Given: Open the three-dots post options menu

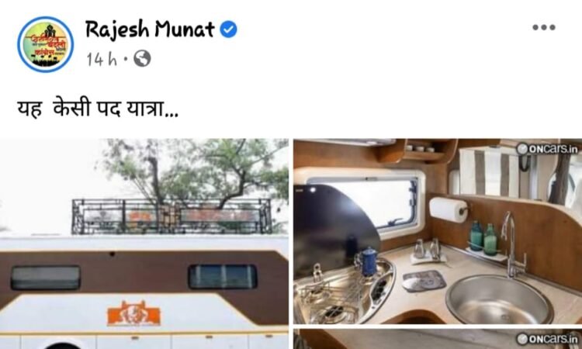Looking at the screenshot, I should 544,27.
